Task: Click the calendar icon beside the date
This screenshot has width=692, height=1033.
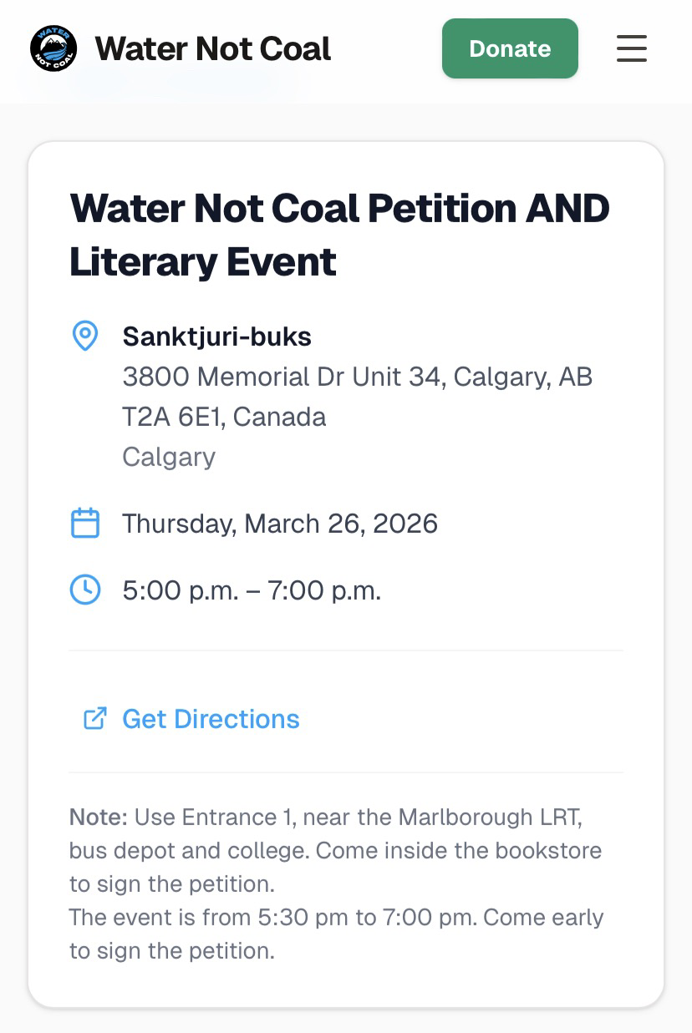Action: pyautogui.click(x=84, y=524)
